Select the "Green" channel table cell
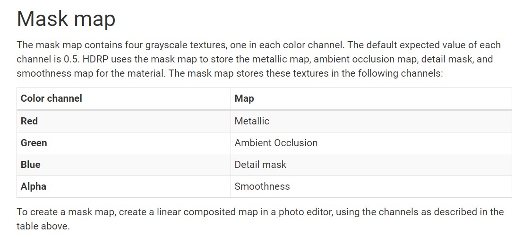 coord(34,143)
